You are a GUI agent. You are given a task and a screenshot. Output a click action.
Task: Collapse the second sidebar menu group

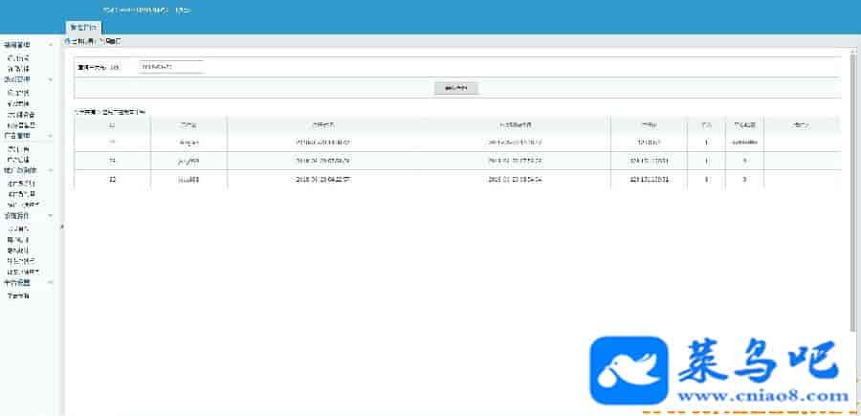pos(51,79)
